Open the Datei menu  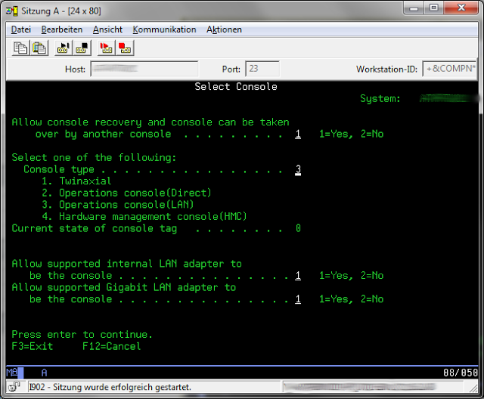coord(20,29)
